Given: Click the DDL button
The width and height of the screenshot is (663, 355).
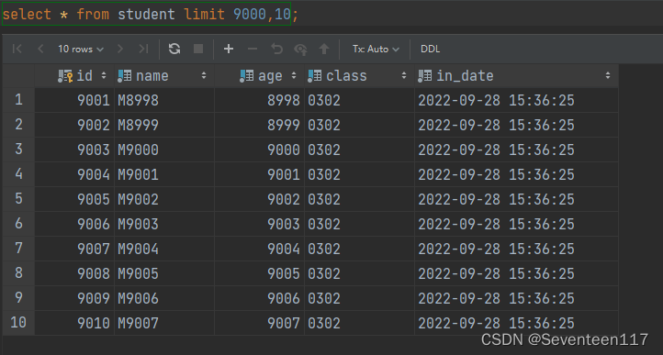Looking at the screenshot, I should [x=430, y=49].
